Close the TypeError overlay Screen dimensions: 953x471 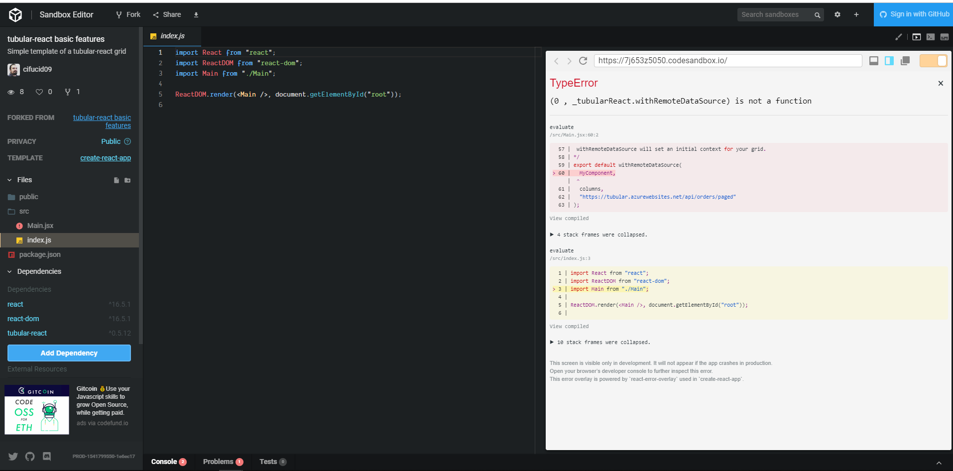click(x=941, y=83)
